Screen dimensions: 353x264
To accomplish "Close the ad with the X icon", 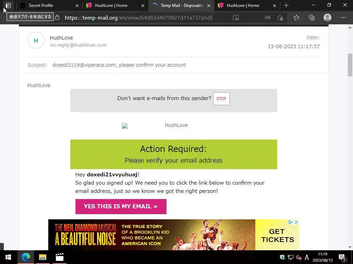I will (296, 222).
